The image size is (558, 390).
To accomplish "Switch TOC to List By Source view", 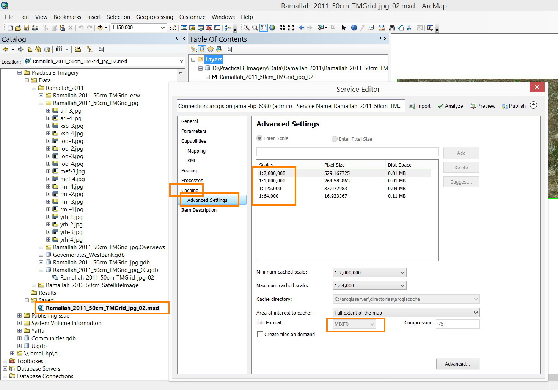I will coord(202,49).
